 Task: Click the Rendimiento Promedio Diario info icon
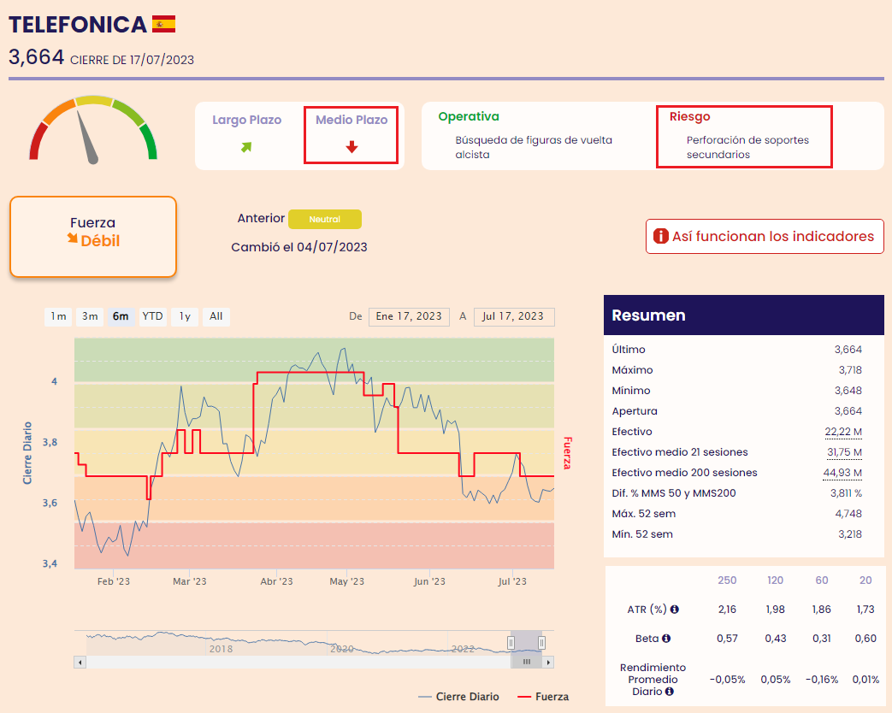(x=670, y=692)
